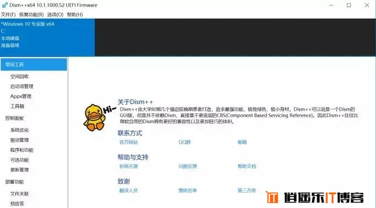This screenshot has height=208, width=376.
Task: Click the 问题反馈 link
Action: click(x=188, y=166)
